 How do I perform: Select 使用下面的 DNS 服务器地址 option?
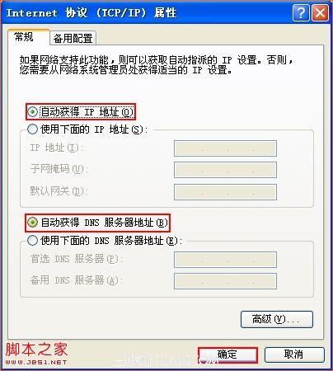point(32,241)
